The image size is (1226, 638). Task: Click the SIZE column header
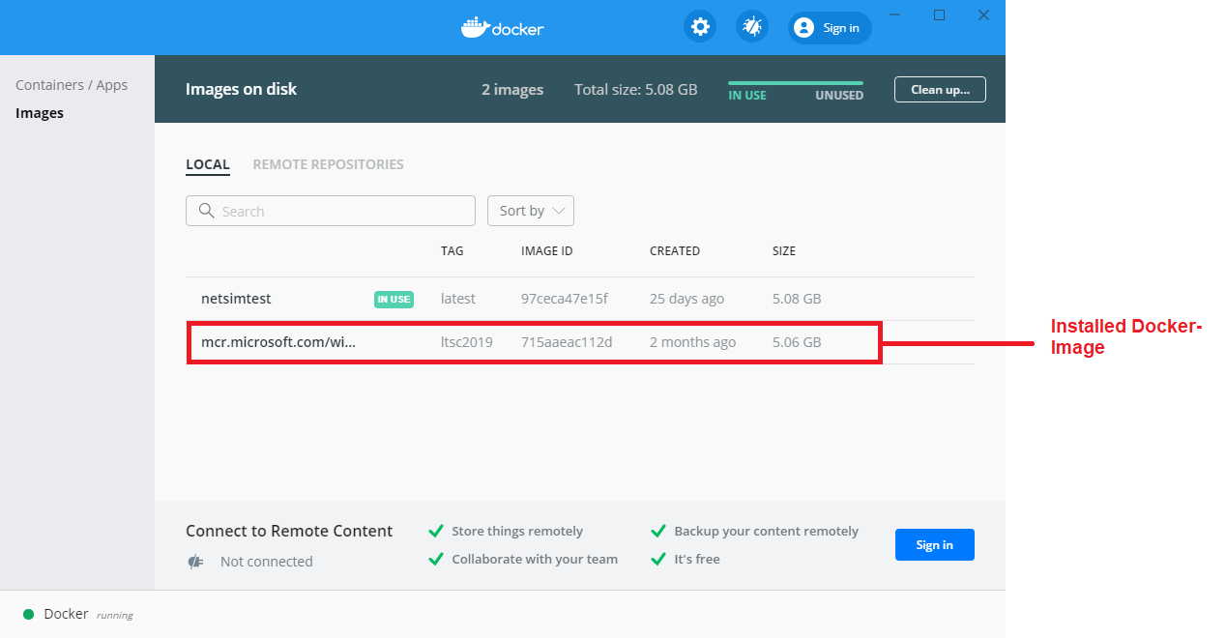784,251
